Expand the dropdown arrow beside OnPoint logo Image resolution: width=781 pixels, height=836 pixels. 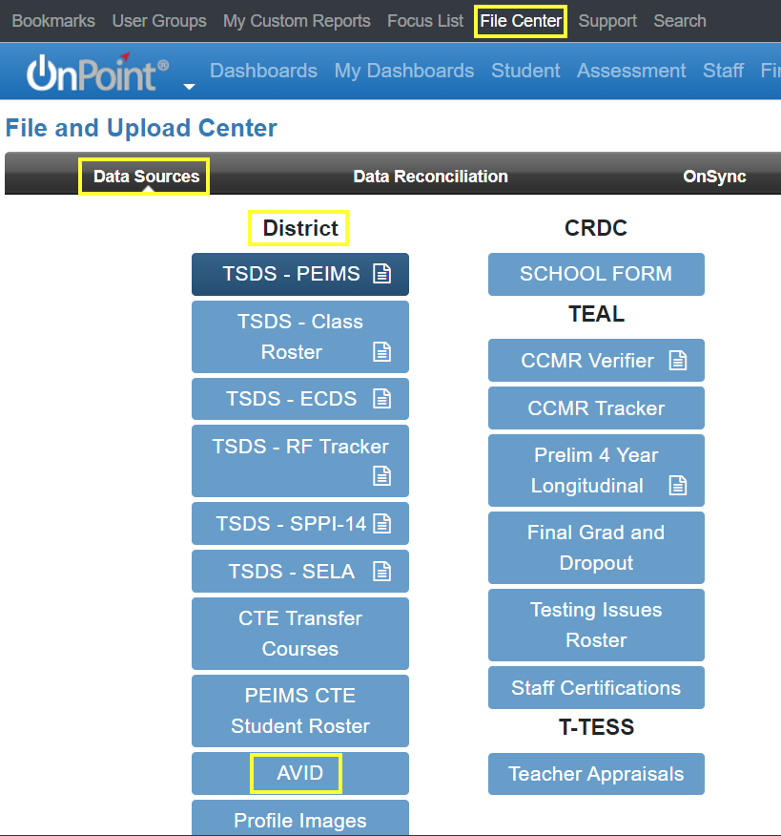click(x=189, y=87)
